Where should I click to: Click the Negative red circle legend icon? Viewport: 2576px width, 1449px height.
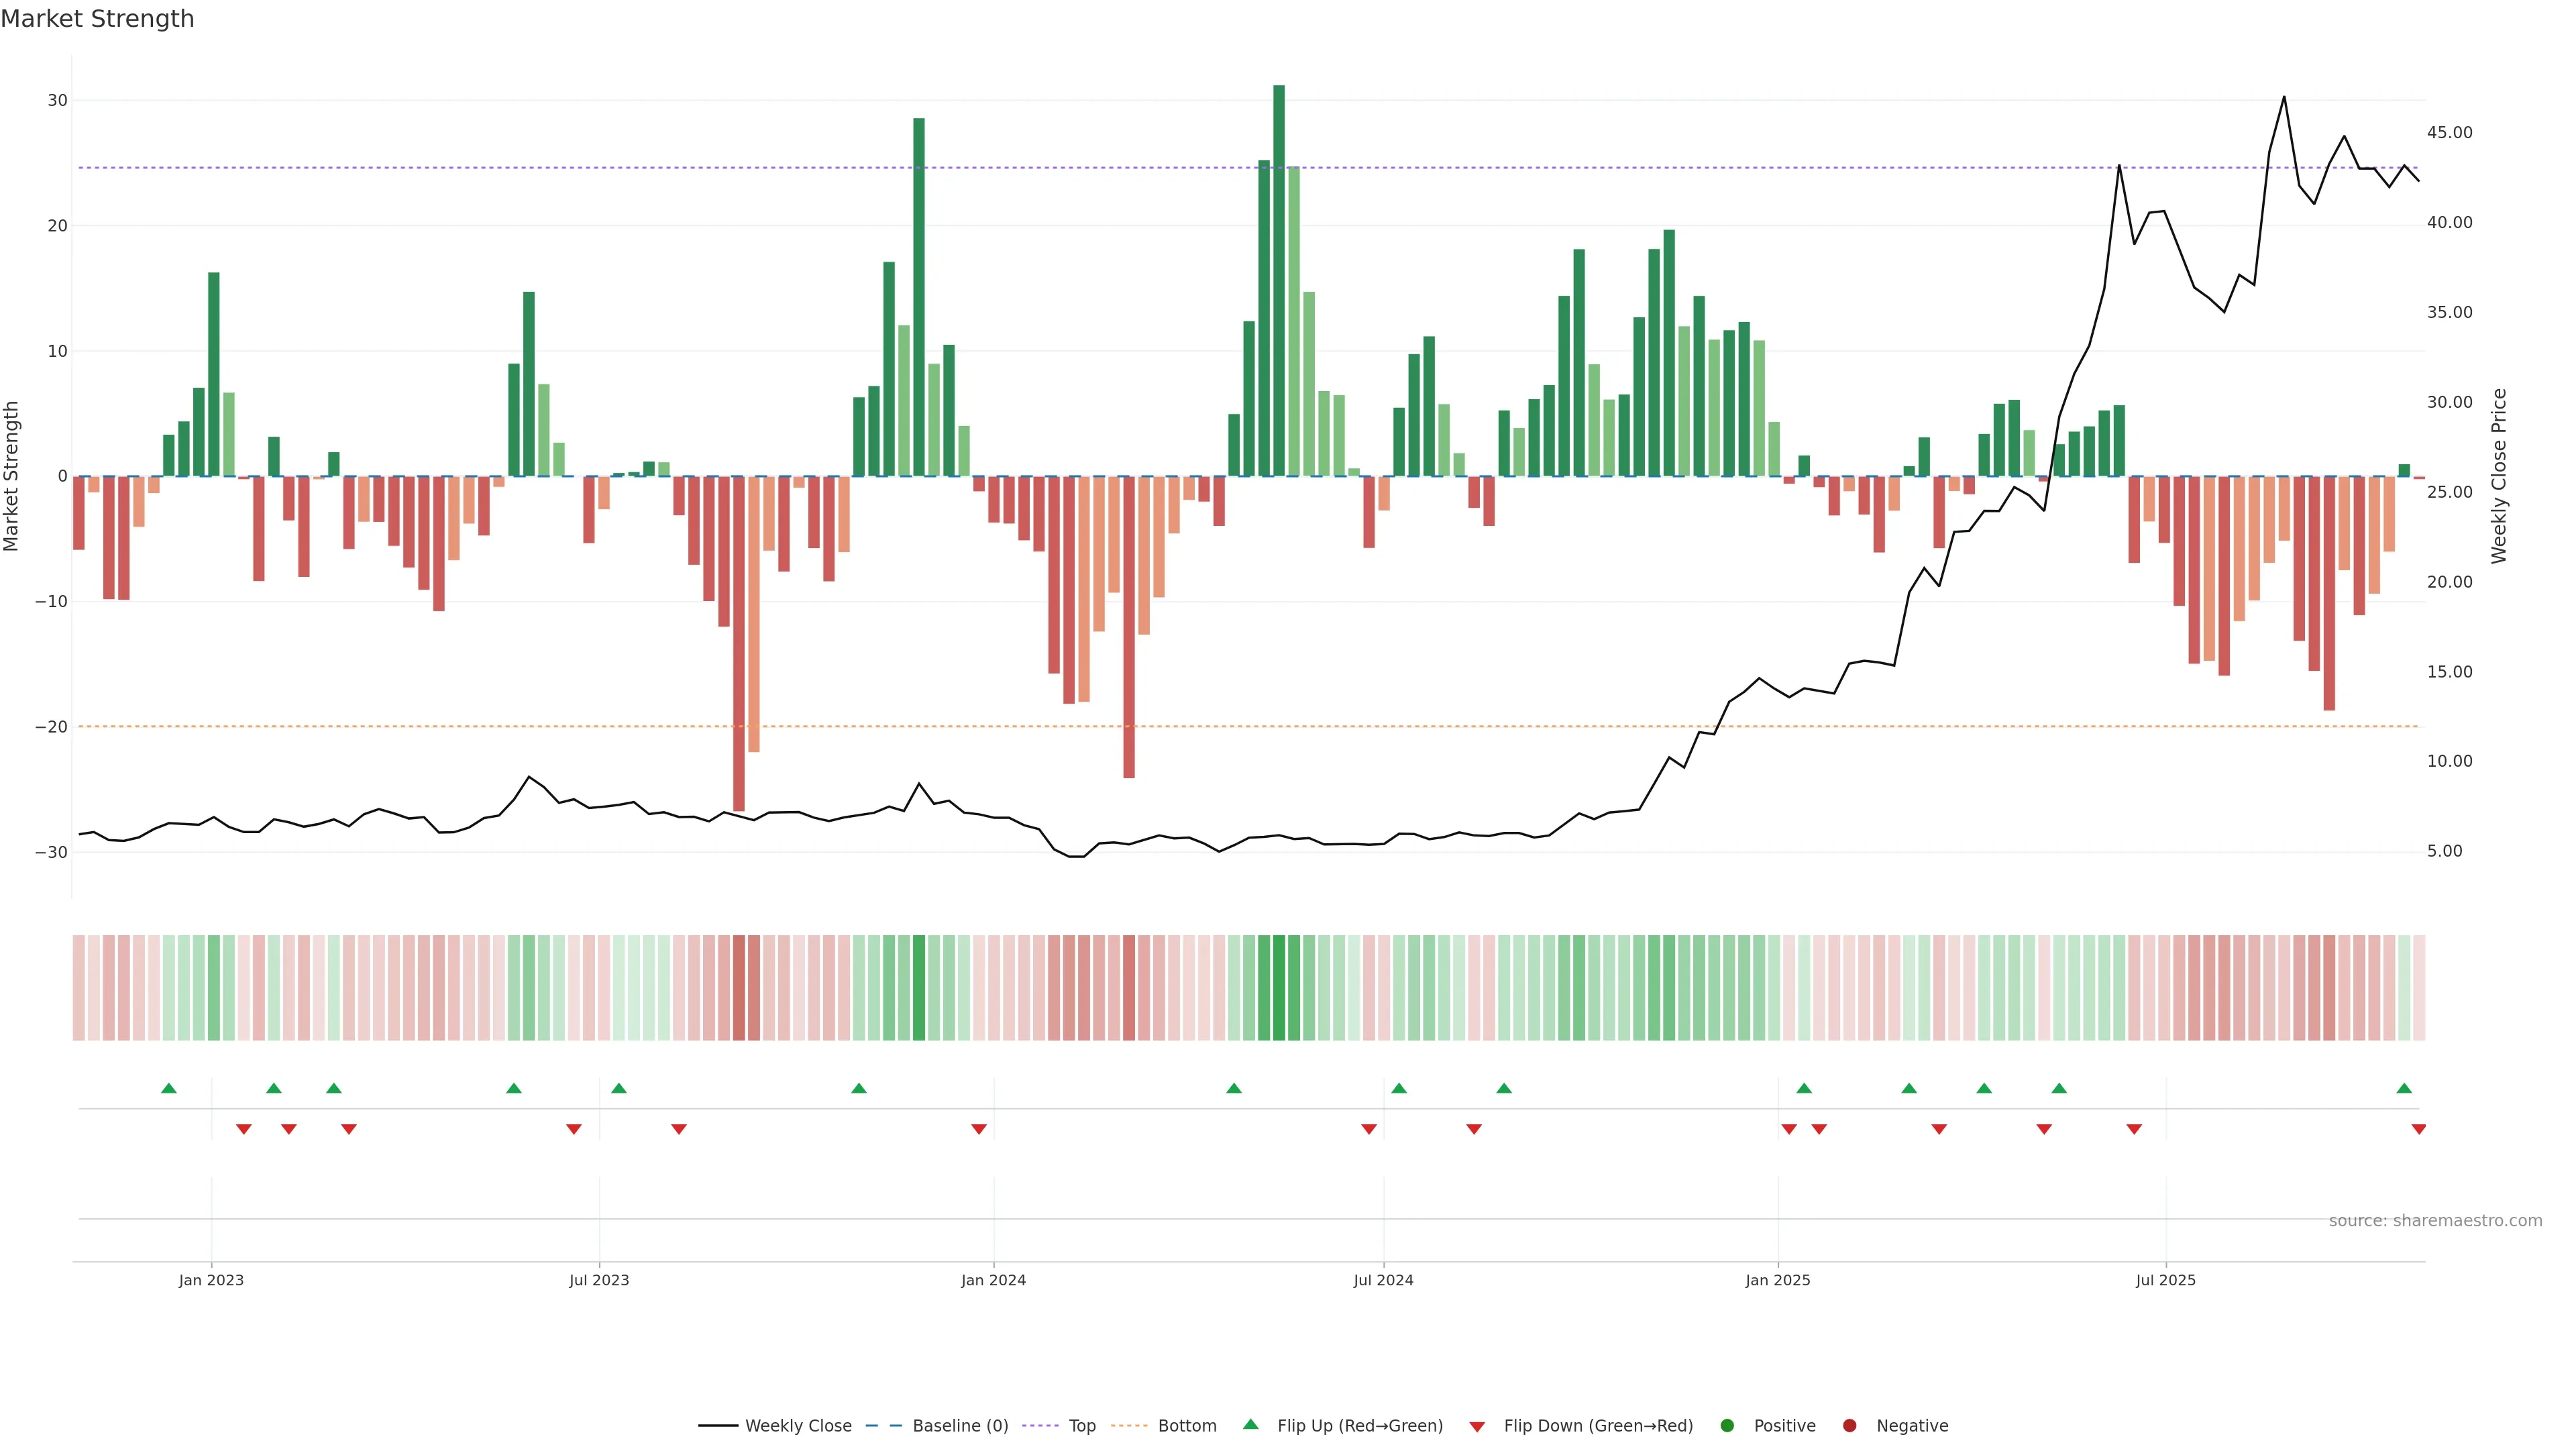coord(1849,1425)
